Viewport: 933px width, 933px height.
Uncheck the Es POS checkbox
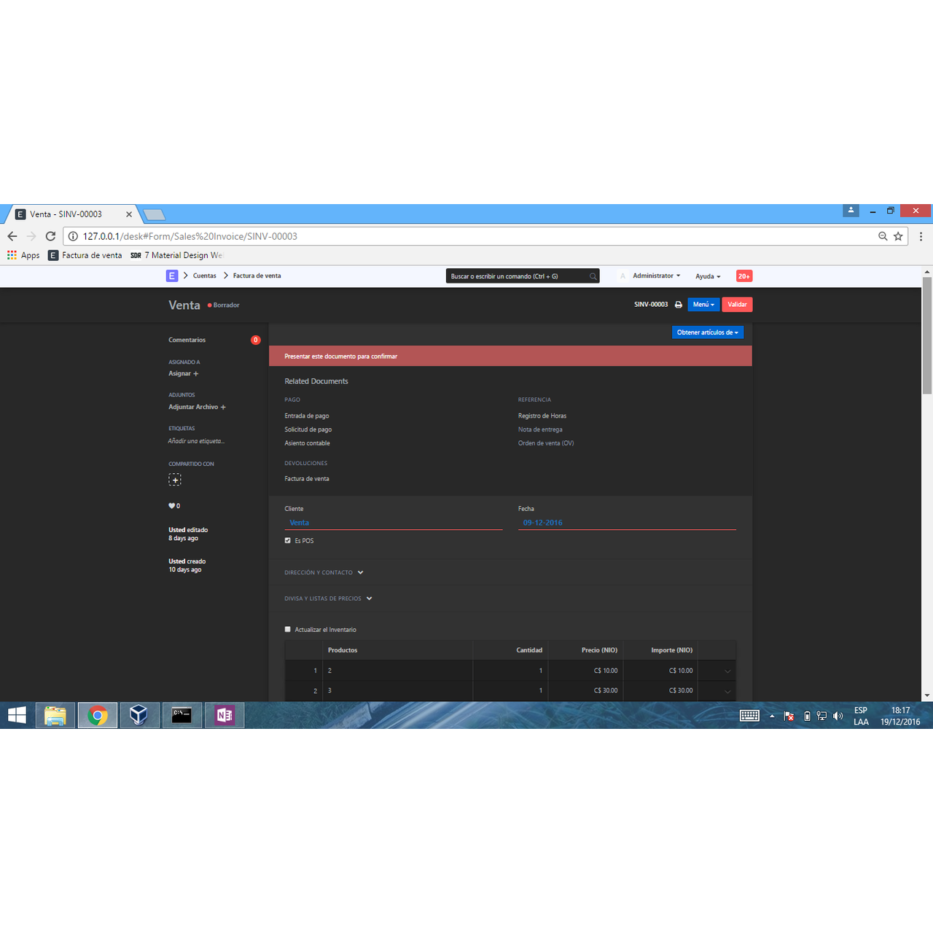tap(288, 541)
